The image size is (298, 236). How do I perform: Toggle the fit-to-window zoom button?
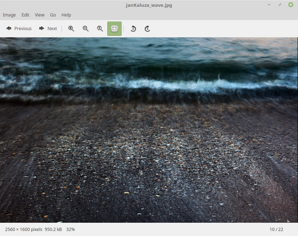[x=114, y=29]
